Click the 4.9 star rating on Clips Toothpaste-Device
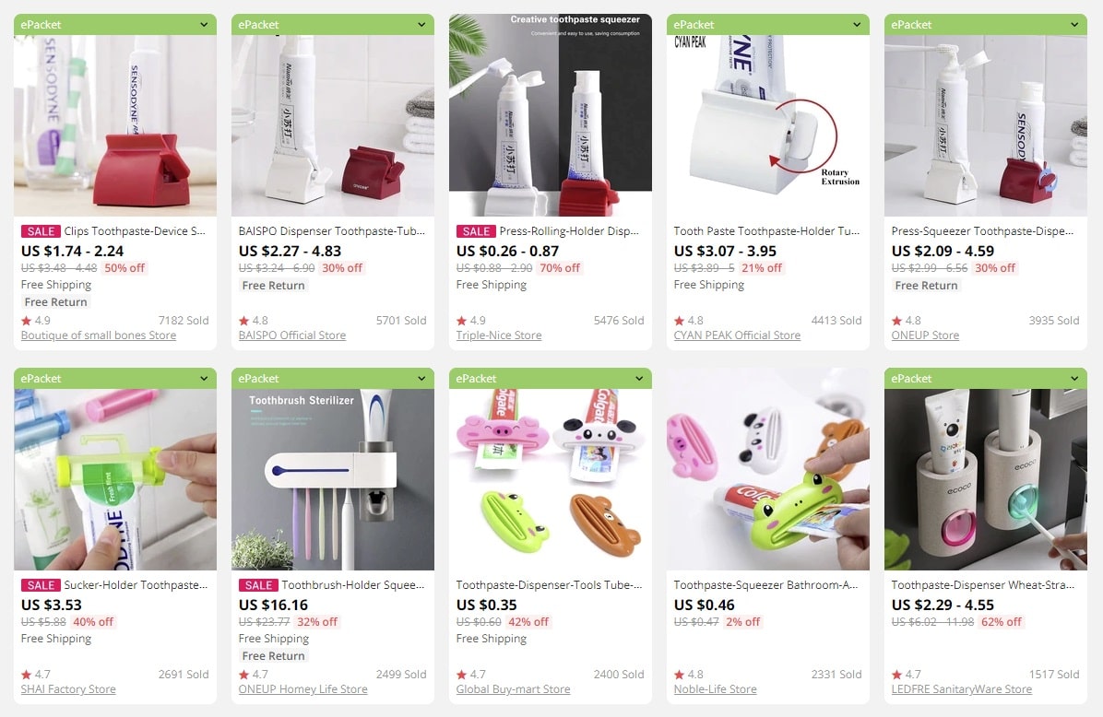 pyautogui.click(x=36, y=321)
